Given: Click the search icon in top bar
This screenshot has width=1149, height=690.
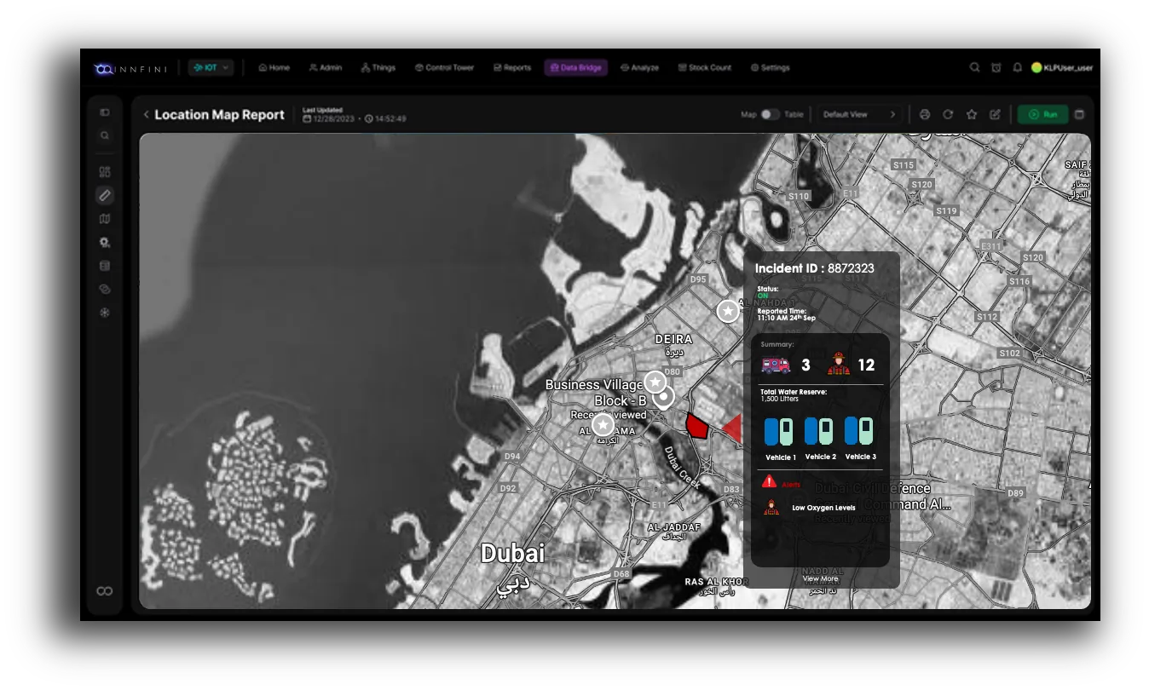Looking at the screenshot, I should 975,67.
